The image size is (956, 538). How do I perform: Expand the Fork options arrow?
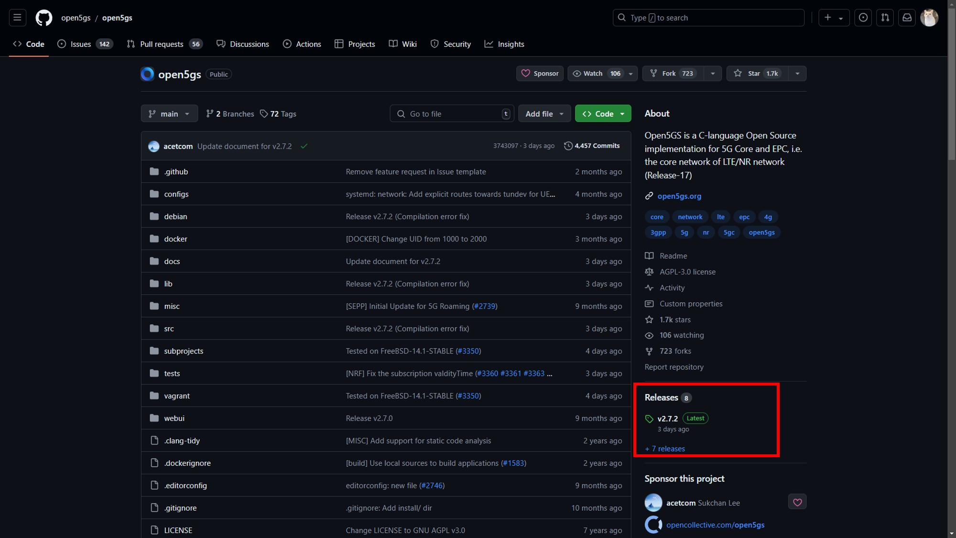(713, 74)
